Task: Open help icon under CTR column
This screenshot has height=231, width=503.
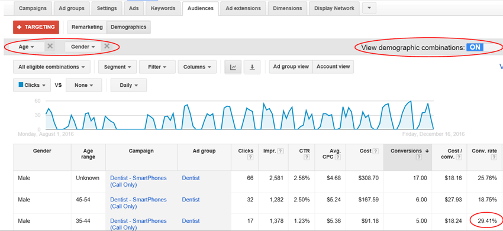Action: (307, 157)
